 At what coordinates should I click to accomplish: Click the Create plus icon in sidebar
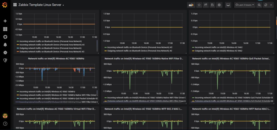[x=5, y=21]
